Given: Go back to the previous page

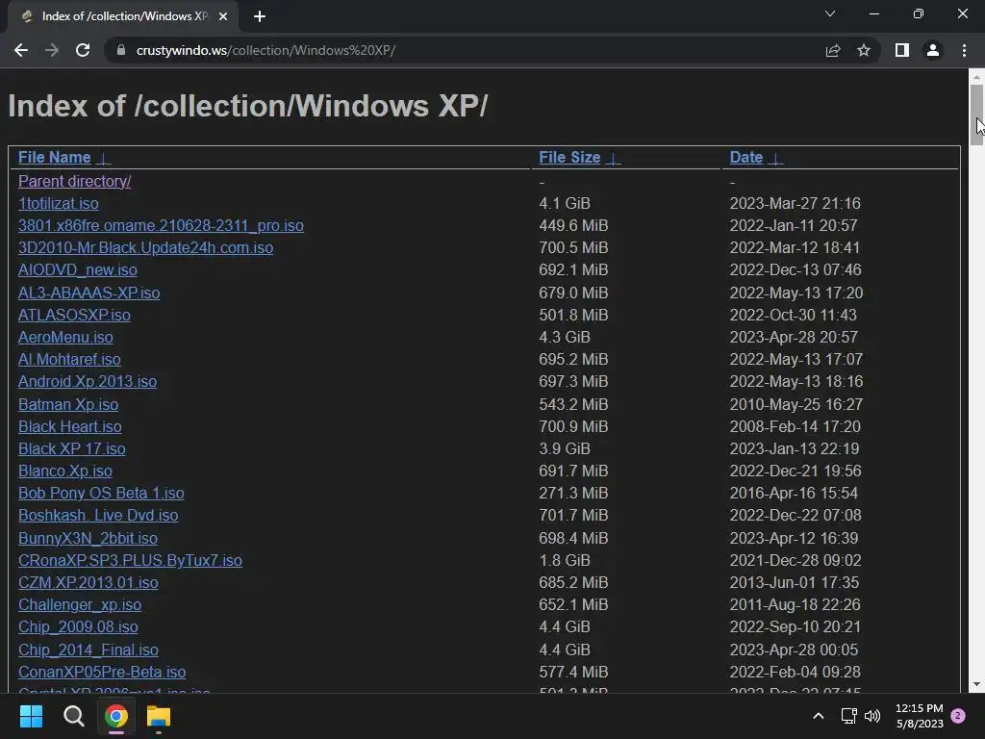Looking at the screenshot, I should (21, 50).
